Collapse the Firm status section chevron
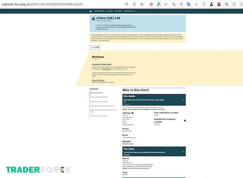Viewport: 243px width, 178px height. 183,151
